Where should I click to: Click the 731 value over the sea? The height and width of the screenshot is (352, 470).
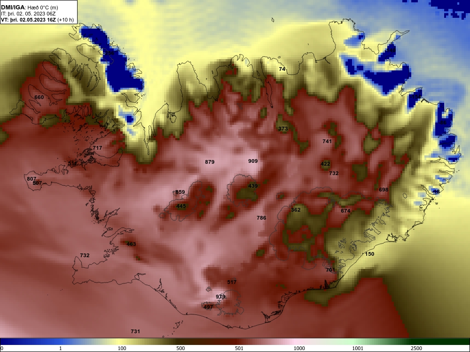[135, 331]
